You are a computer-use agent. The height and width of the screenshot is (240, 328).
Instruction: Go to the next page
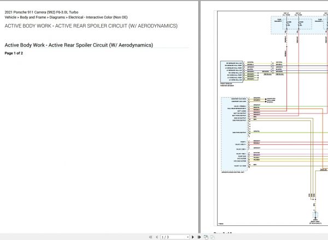[x=193, y=237]
